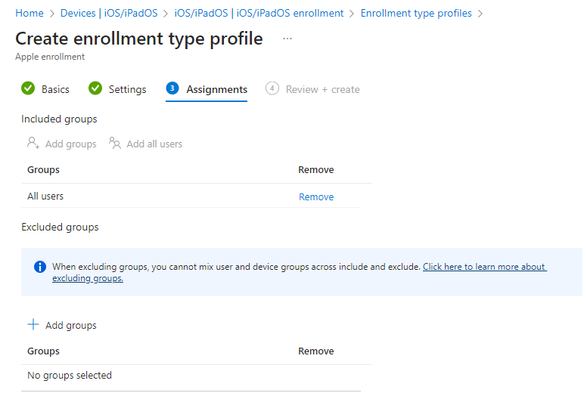Image resolution: width=584 pixels, height=393 pixels.
Task: Click the blue info icon in the banner
Action: tap(41, 267)
